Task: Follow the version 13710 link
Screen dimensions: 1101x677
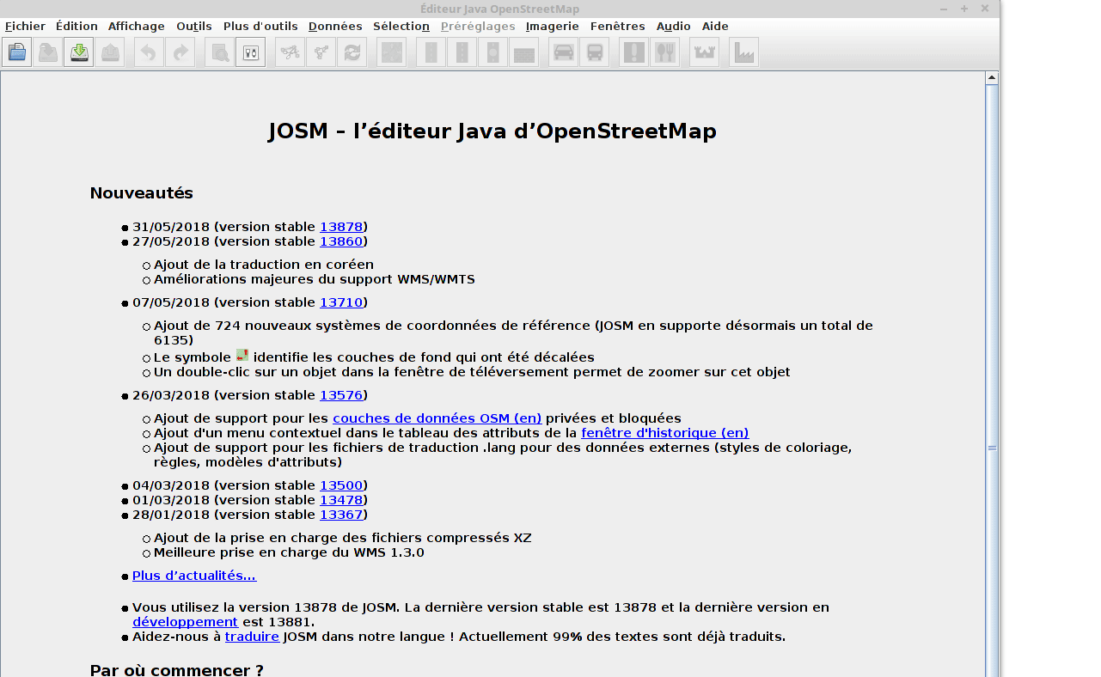Action: (x=341, y=302)
